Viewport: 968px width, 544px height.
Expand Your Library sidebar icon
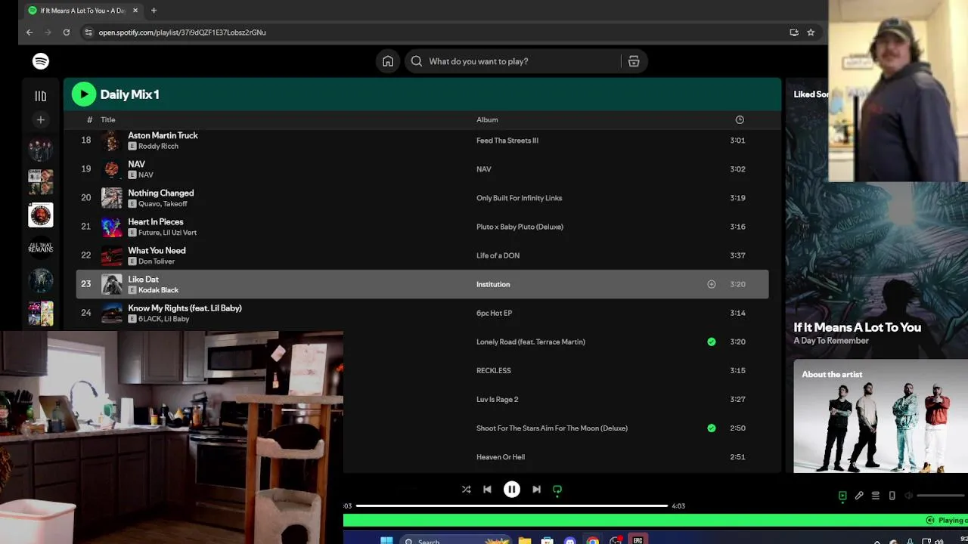[41, 96]
